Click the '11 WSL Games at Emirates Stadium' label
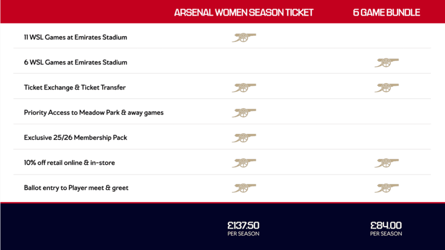Image resolution: width=445 pixels, height=250 pixels. [x=75, y=37]
